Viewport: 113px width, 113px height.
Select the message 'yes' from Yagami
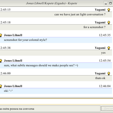[x=103, y=53]
